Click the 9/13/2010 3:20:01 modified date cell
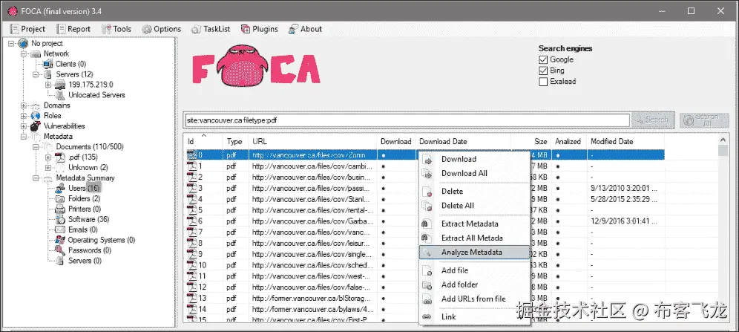The image size is (739, 332). click(623, 188)
